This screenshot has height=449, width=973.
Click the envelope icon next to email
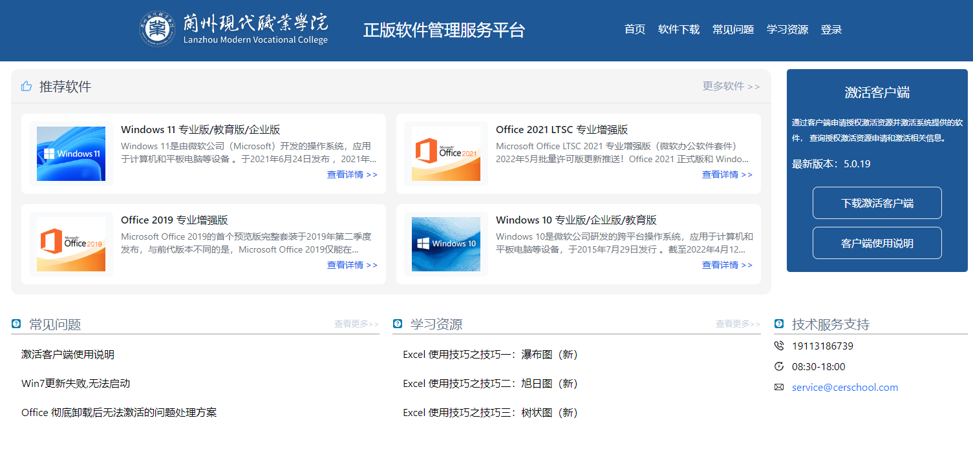(x=779, y=388)
